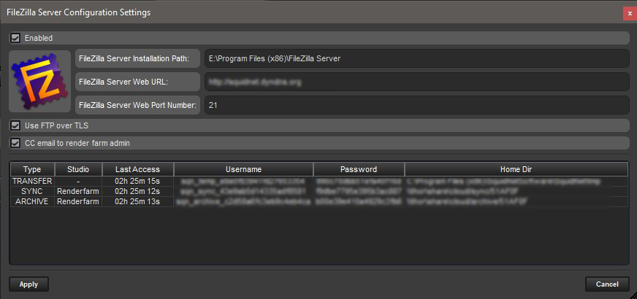Sort by the Last Access column header
The image size is (637, 299).
pos(138,169)
